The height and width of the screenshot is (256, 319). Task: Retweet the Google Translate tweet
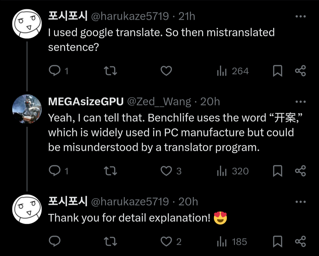pyautogui.click(x=110, y=71)
